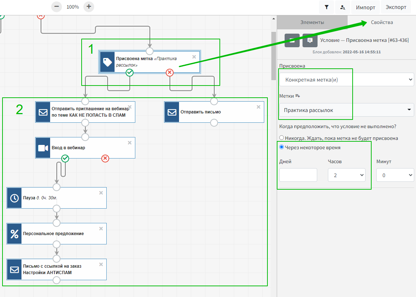Remove the 'Присвоена метка' block with its X
The height and width of the screenshot is (297, 416).
point(194,57)
